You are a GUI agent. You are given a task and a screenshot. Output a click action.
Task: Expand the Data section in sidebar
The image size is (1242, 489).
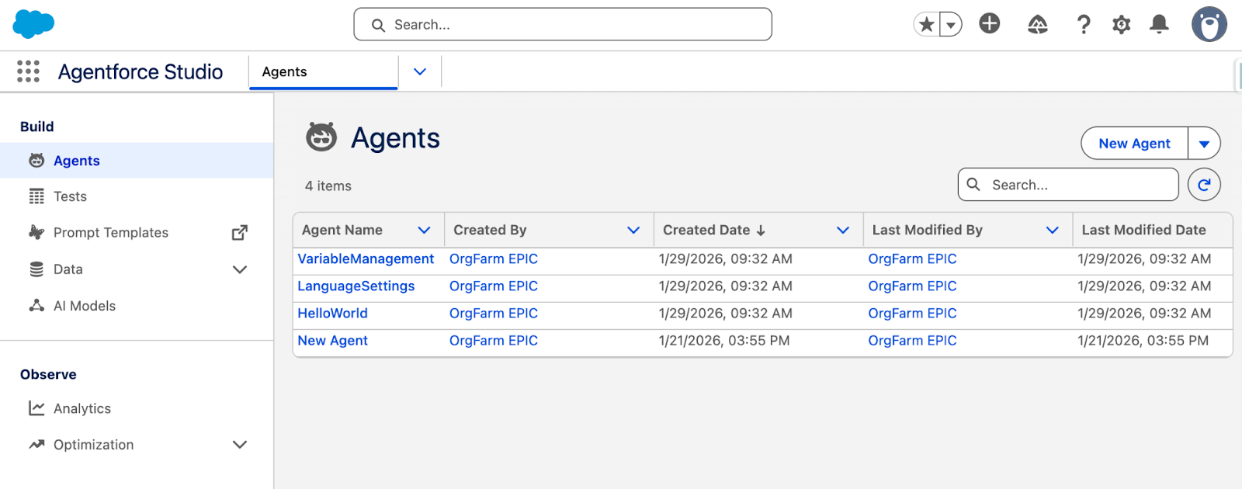coord(240,269)
